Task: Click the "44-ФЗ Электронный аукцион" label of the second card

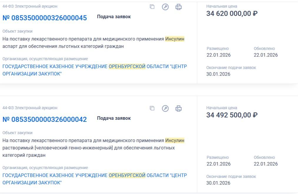Action: click(x=30, y=108)
